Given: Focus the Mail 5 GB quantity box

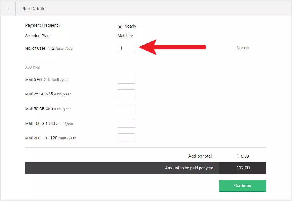Looking at the screenshot, I should (x=126, y=79).
